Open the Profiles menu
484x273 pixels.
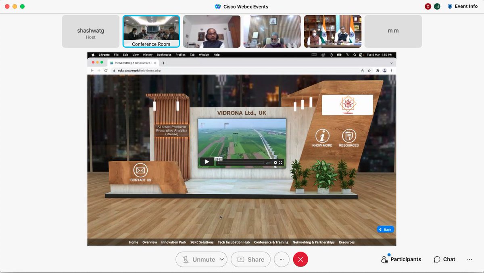tap(180, 55)
